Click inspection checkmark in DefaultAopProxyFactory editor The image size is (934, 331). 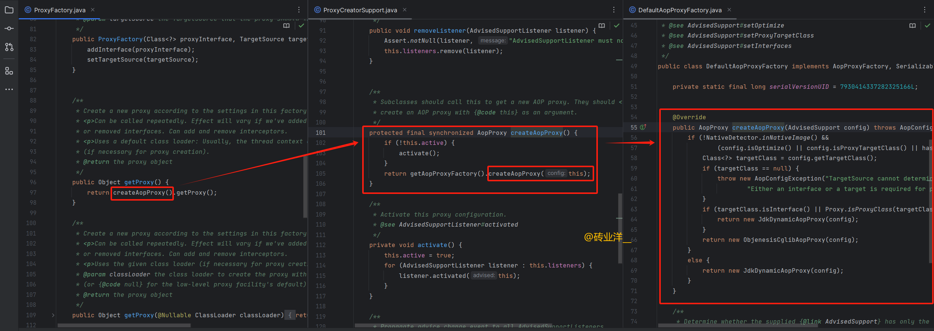927,26
